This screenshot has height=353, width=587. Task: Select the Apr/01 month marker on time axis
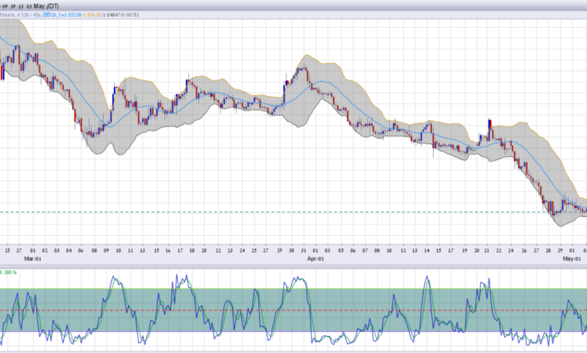(315, 258)
